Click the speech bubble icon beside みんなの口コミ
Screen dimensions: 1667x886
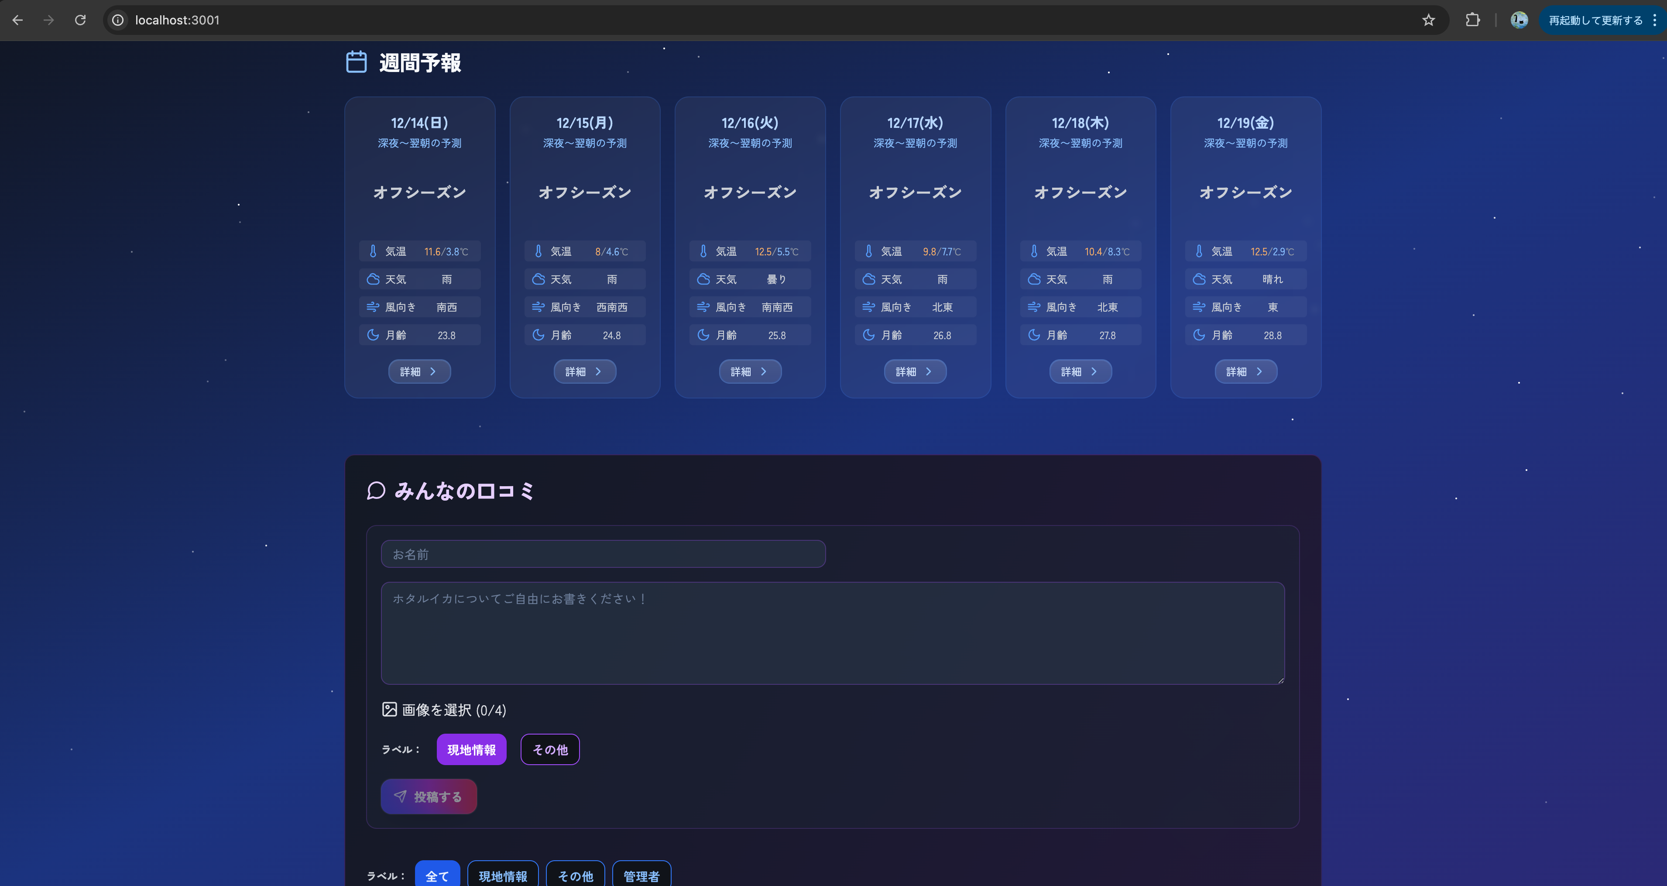[376, 491]
